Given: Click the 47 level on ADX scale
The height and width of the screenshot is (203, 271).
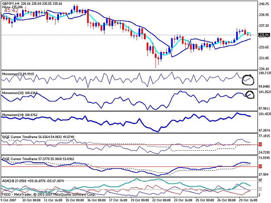Looking at the screenshot, I should pos(260,180).
